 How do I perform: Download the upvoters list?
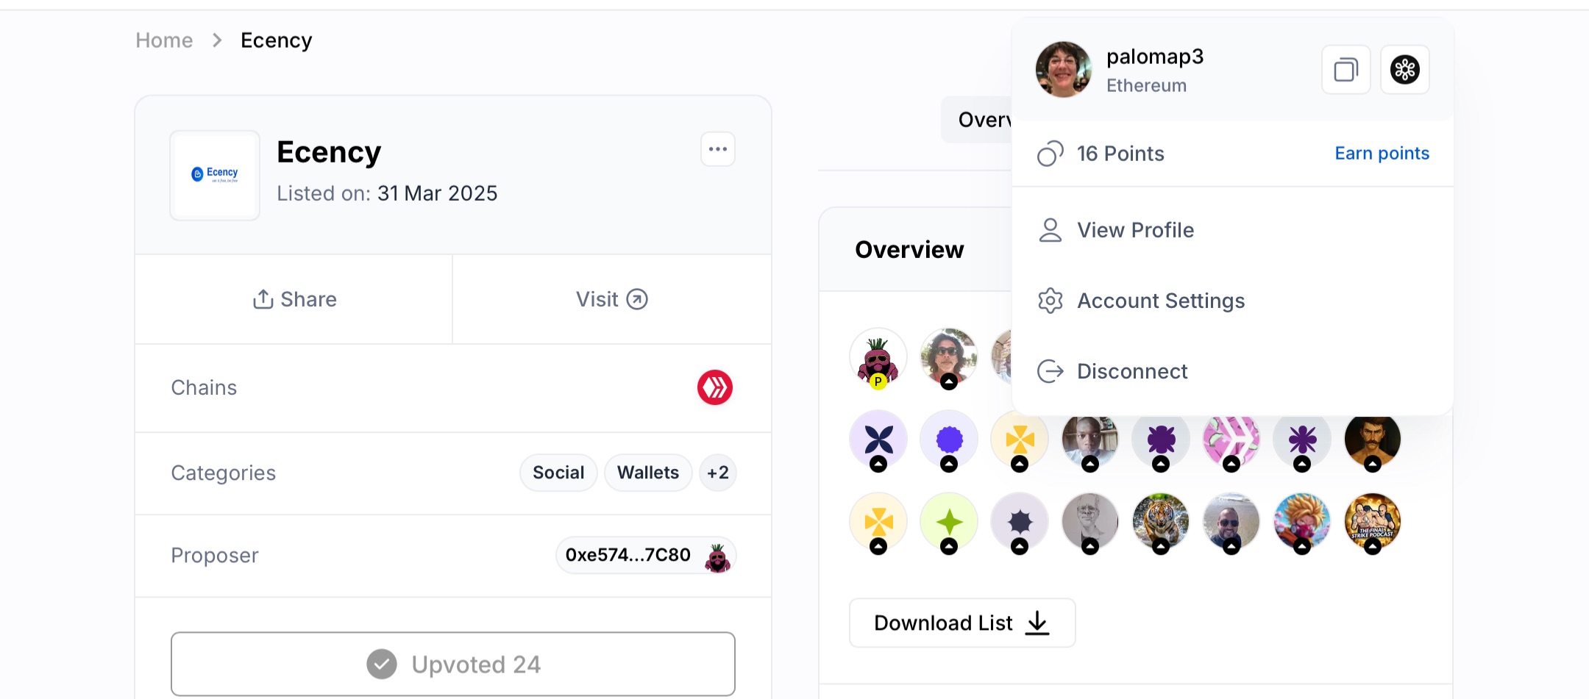click(x=962, y=623)
